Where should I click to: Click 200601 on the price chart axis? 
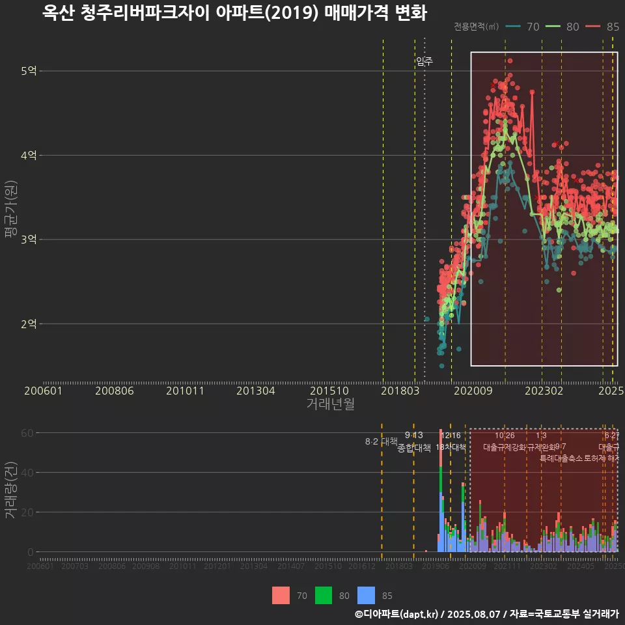tap(43, 391)
